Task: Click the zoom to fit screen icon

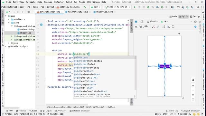Action: click(193, 99)
